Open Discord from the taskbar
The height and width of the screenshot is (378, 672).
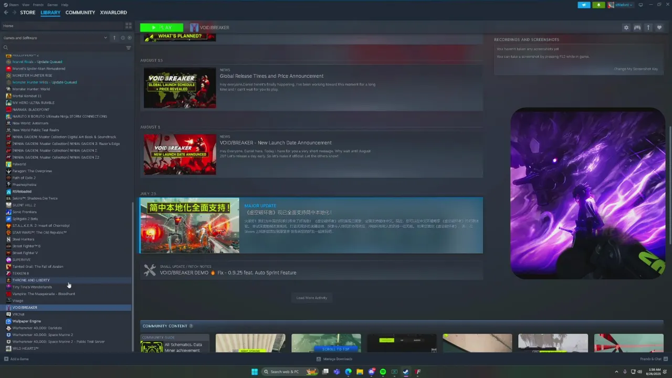pos(371,372)
